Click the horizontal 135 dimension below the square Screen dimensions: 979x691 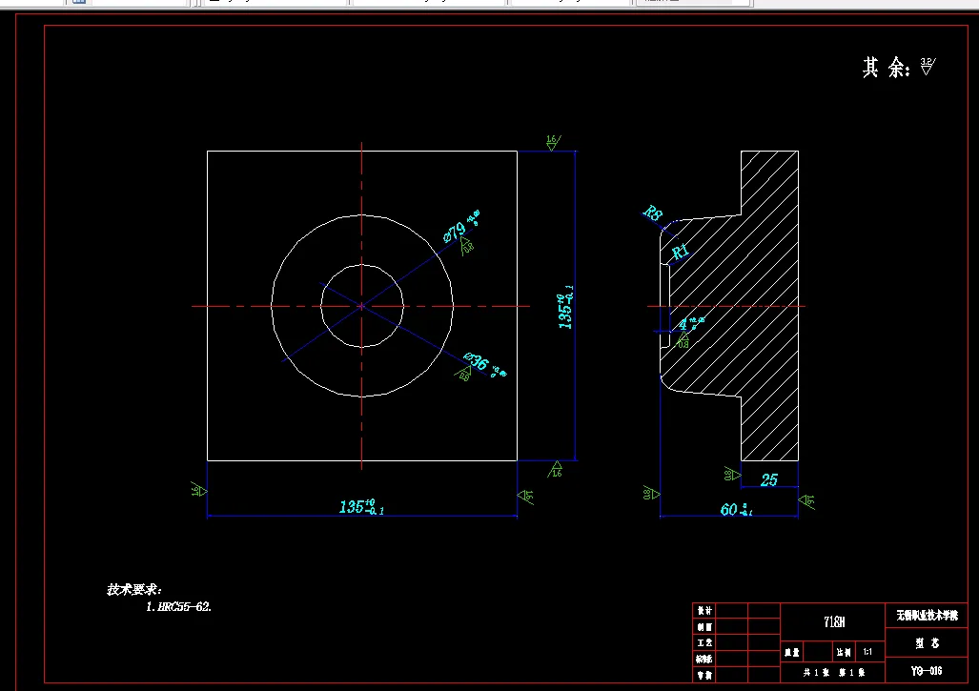point(361,506)
